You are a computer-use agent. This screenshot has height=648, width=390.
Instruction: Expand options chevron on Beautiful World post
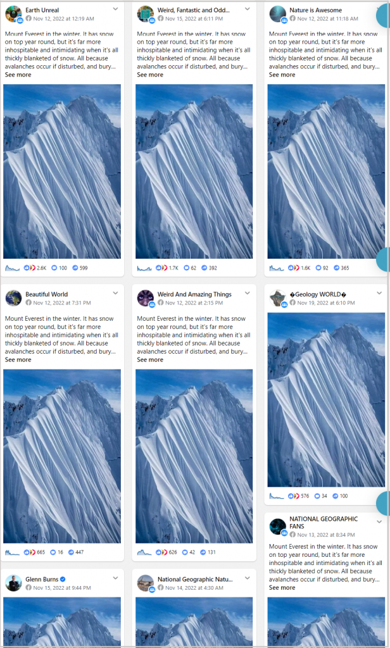coord(115,293)
